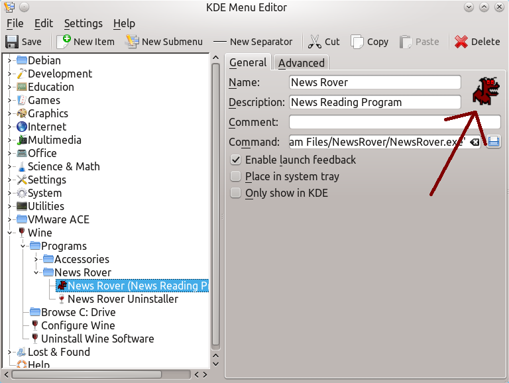Expand the Games tree node

click(x=9, y=100)
